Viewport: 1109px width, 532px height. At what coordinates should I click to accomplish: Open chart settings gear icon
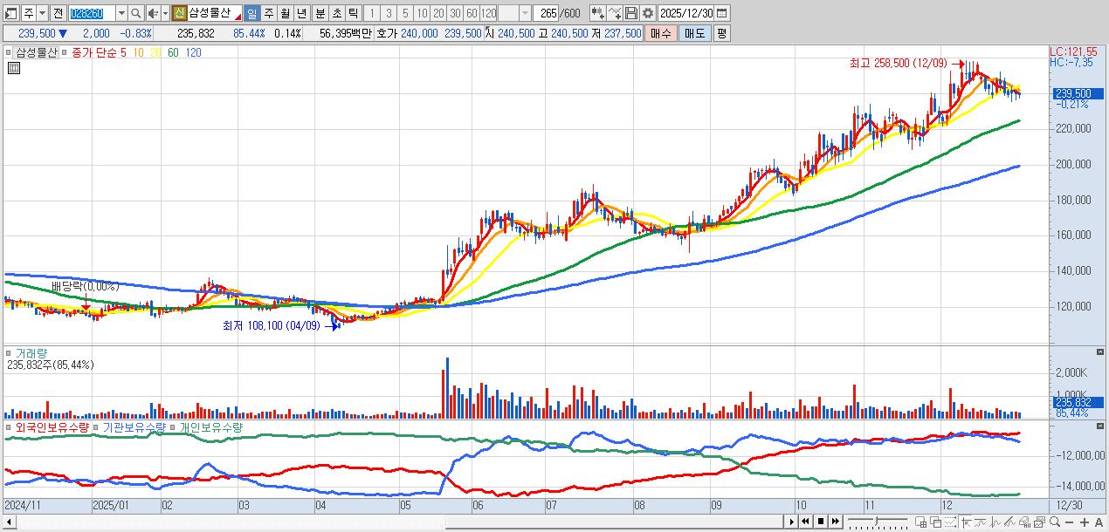647,13
